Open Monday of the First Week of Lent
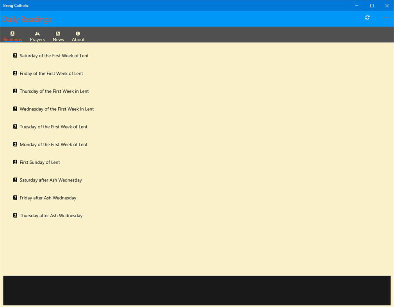 [53, 144]
